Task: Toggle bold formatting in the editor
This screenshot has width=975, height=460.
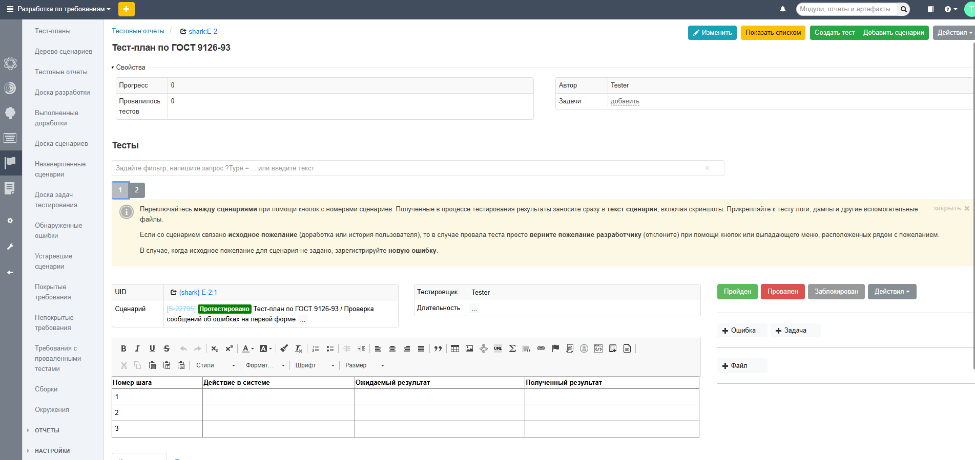Action: click(x=123, y=348)
